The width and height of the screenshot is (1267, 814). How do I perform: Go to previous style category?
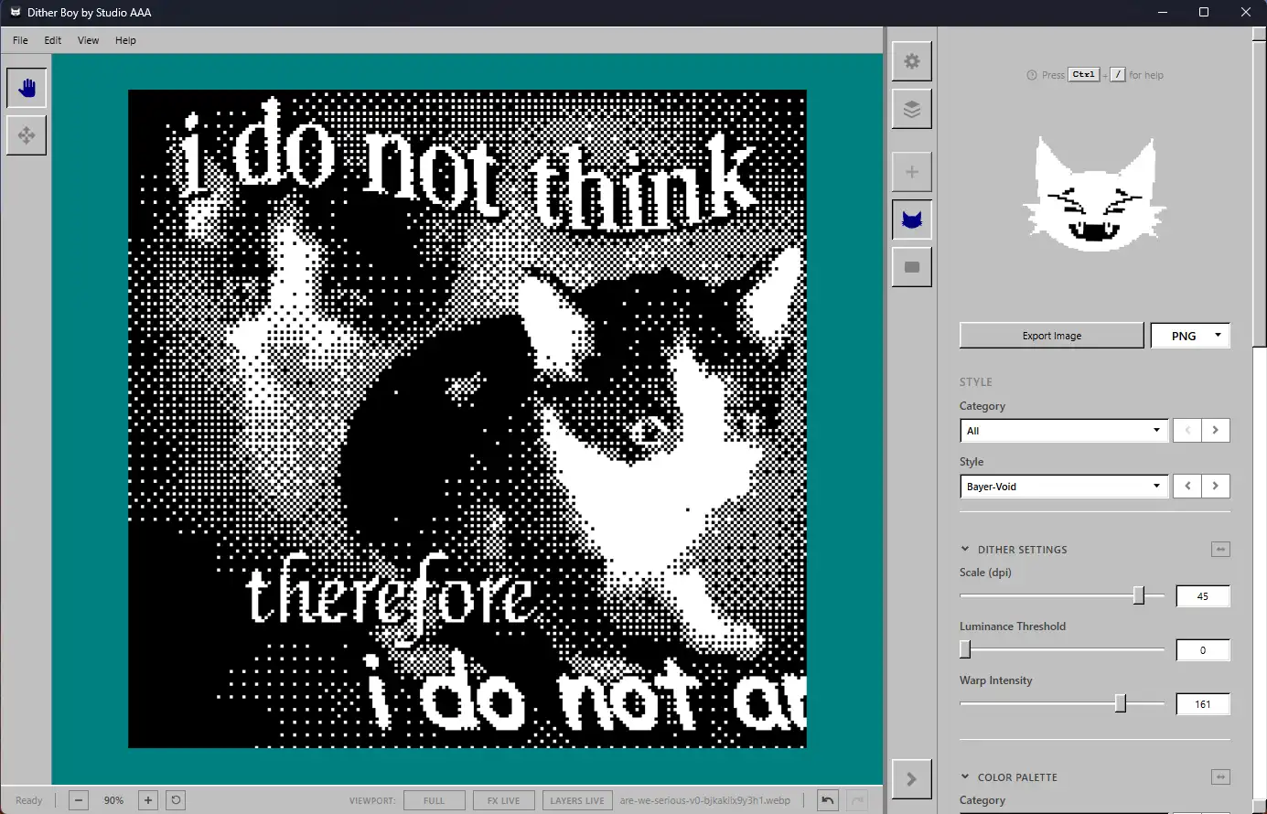coord(1187,431)
